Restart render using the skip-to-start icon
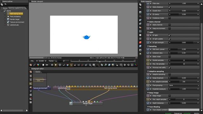 (47, 65)
